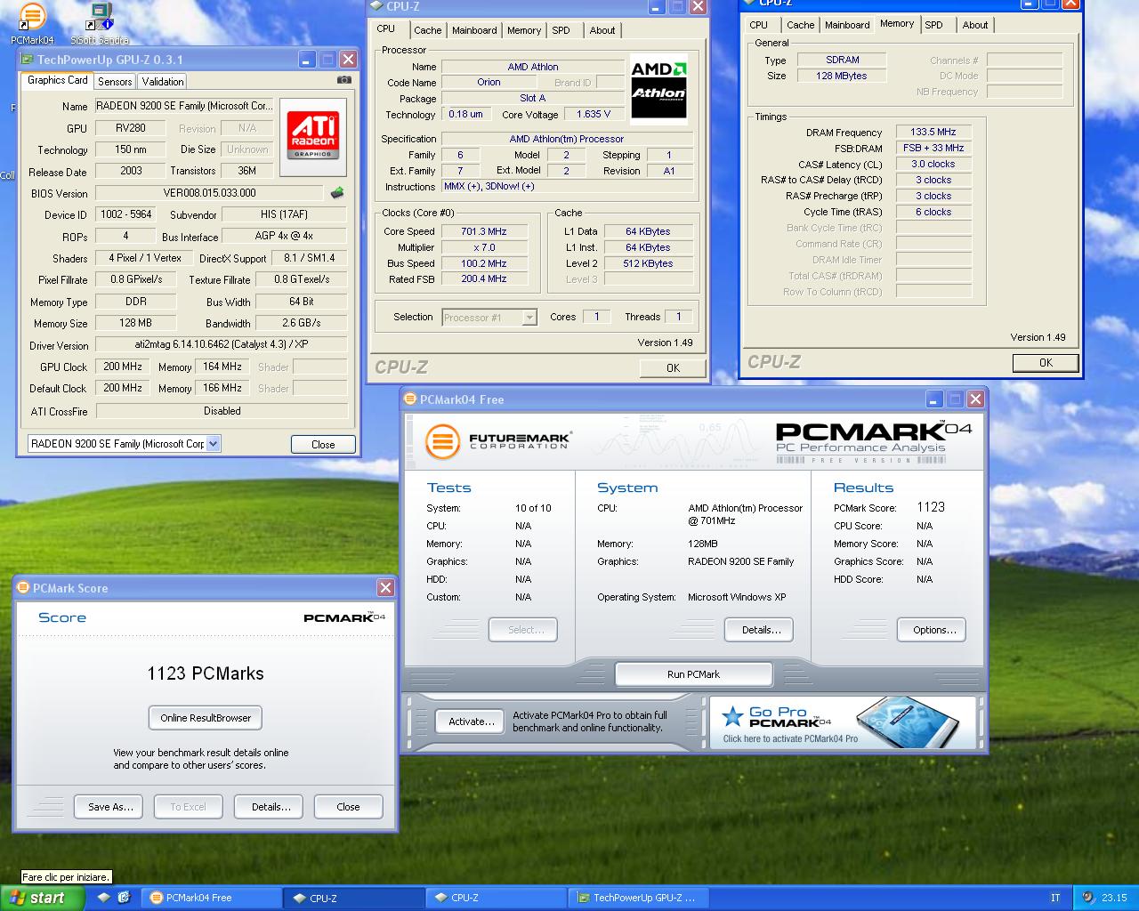This screenshot has width=1139, height=911.
Task: Click the AMD Athlon logo in CPU-Z
Action: point(658,90)
